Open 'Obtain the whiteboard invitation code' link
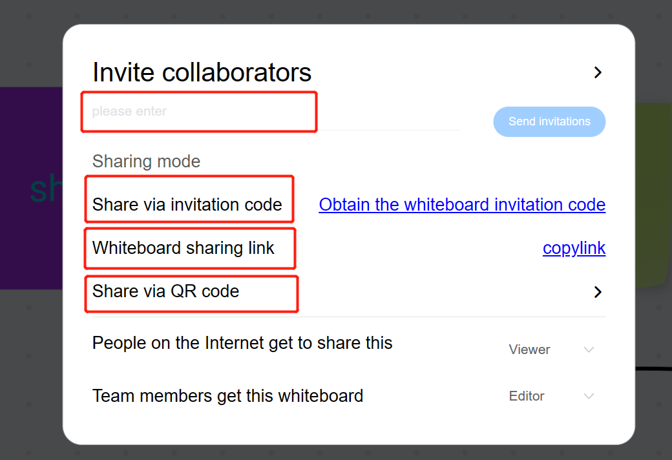This screenshot has height=460, width=672. pyautogui.click(x=462, y=205)
